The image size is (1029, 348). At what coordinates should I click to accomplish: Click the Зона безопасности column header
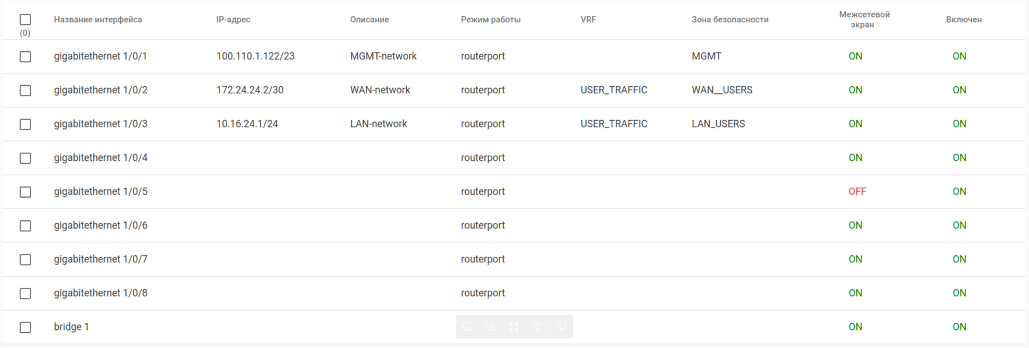tap(730, 20)
